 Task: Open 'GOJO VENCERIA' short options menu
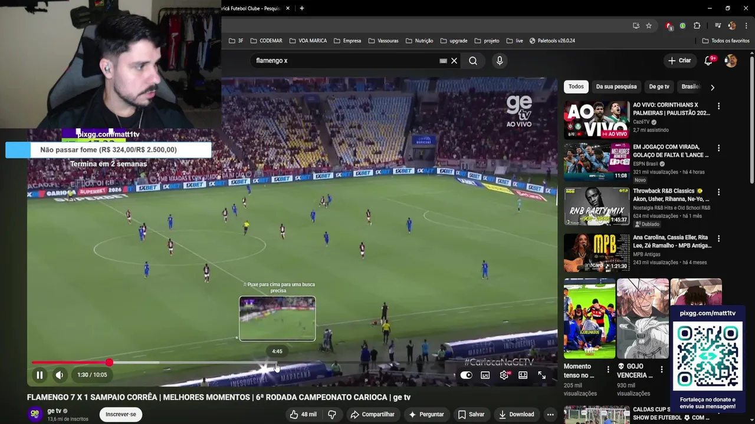661,370
